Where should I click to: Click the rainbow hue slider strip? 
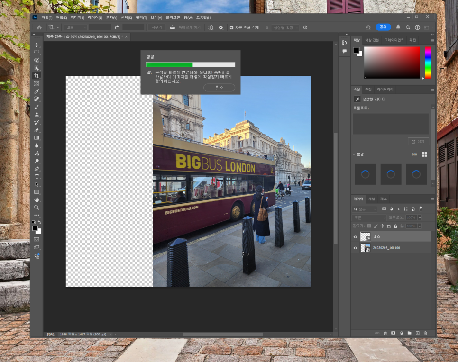click(427, 63)
